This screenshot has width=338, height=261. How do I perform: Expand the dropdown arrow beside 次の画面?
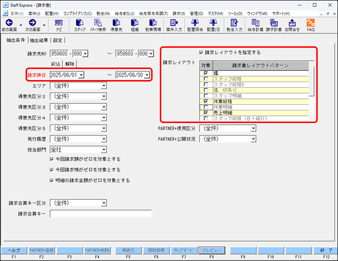[44, 25]
